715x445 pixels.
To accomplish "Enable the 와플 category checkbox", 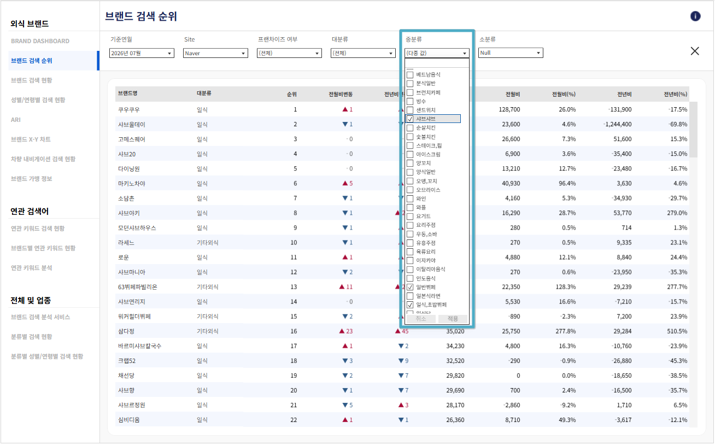I will [x=410, y=207].
